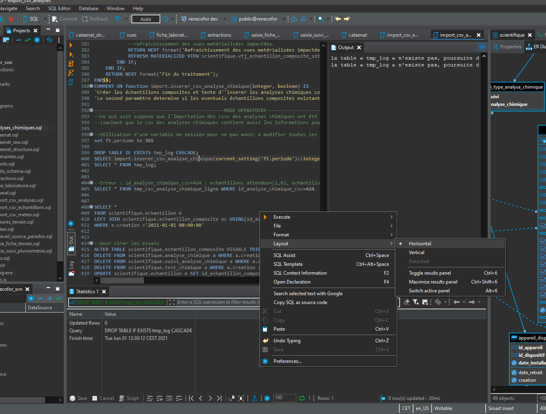The height and width of the screenshot is (414, 546).
Task: Execute SQL statement via orange arrow icon
Action: (x=71, y=45)
